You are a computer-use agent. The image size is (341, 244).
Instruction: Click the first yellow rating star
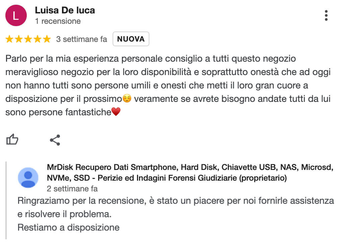9,39
